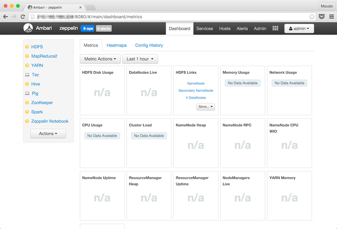The image size is (337, 229).
Task: Bookmark page with the star icon
Action: click(312, 16)
